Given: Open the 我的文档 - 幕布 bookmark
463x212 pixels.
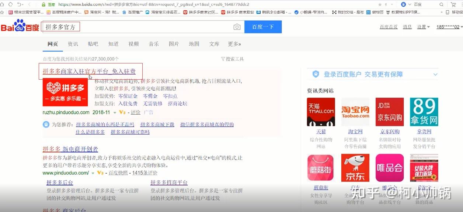Looking at the screenshot, I should tap(348, 12).
